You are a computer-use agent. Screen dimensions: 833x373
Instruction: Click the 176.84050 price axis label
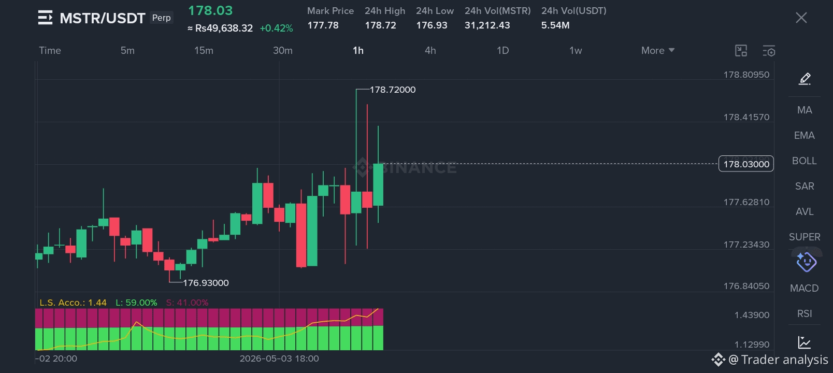point(746,286)
